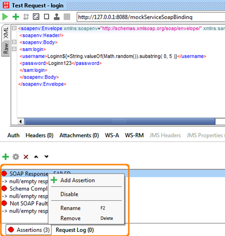Click the password Loginn123 XML line
225x236 pixels.
point(60,63)
